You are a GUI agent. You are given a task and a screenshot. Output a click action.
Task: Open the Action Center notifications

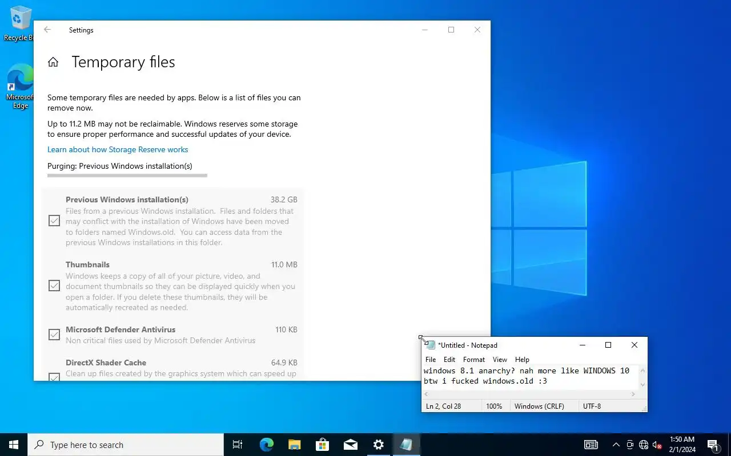click(713, 445)
